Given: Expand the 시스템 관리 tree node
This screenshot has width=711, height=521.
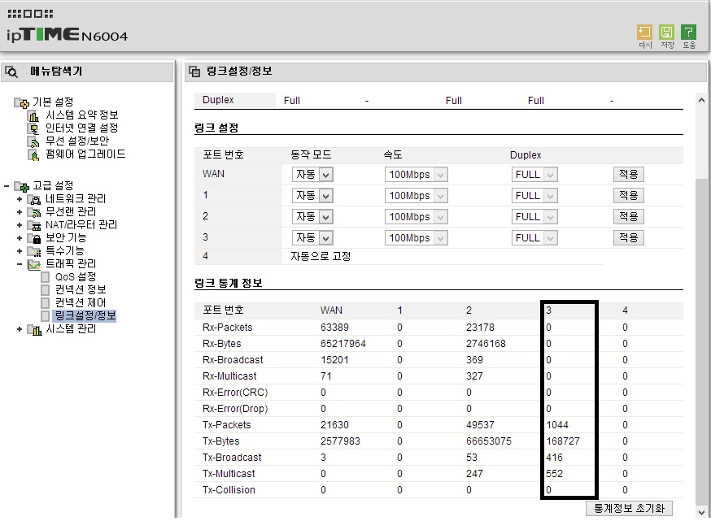Looking at the screenshot, I should (19, 329).
